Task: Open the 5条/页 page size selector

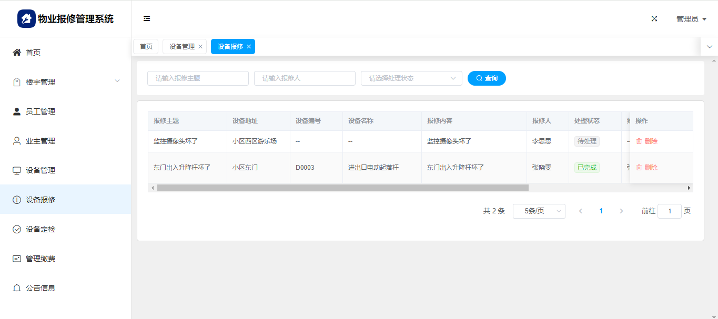Action: 539,211
